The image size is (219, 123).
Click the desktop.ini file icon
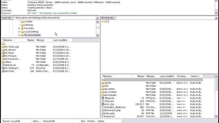point(3,65)
